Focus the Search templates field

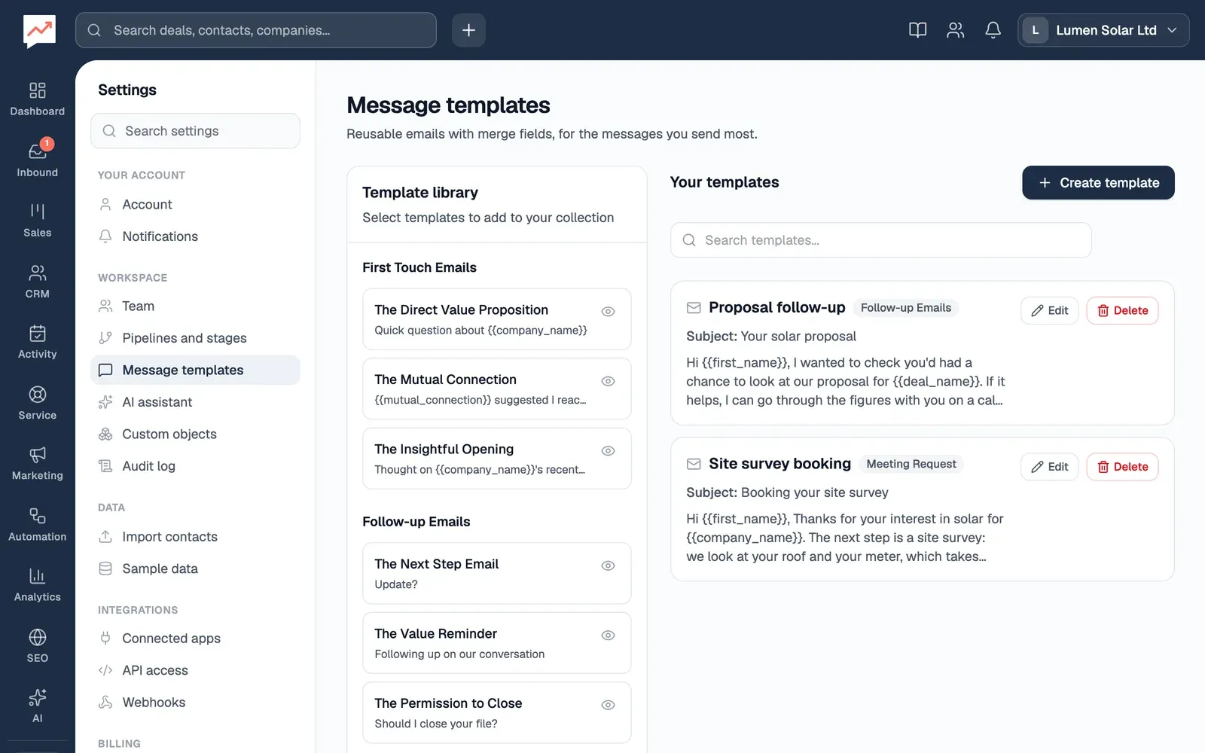click(880, 240)
